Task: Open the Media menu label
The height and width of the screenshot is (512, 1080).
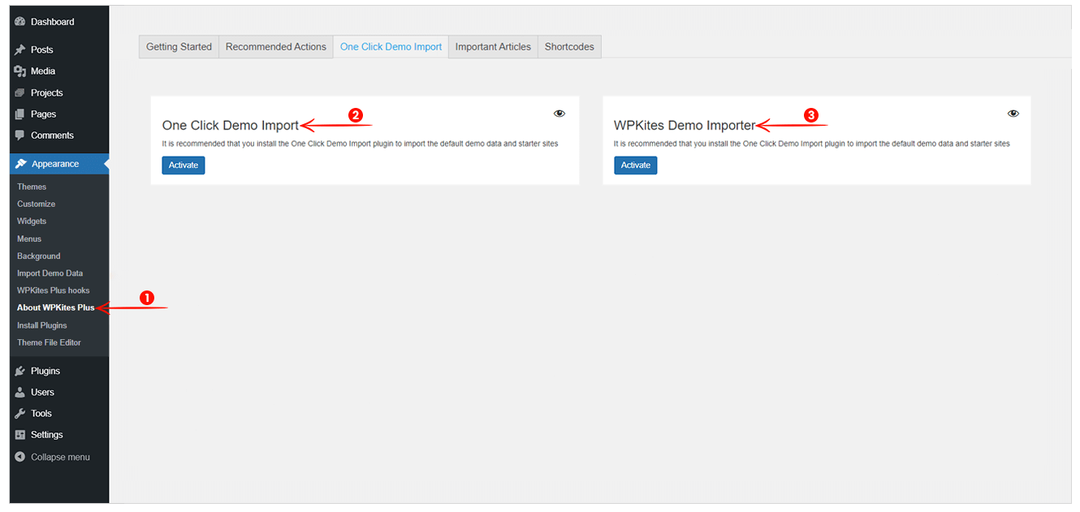Action: pos(43,71)
